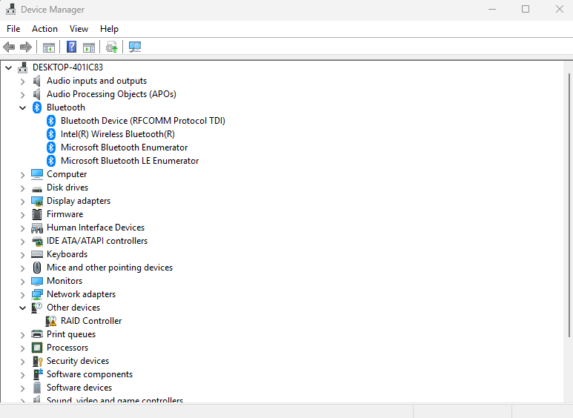Click the Network adapters icon
The image size is (573, 418).
pyautogui.click(x=37, y=294)
